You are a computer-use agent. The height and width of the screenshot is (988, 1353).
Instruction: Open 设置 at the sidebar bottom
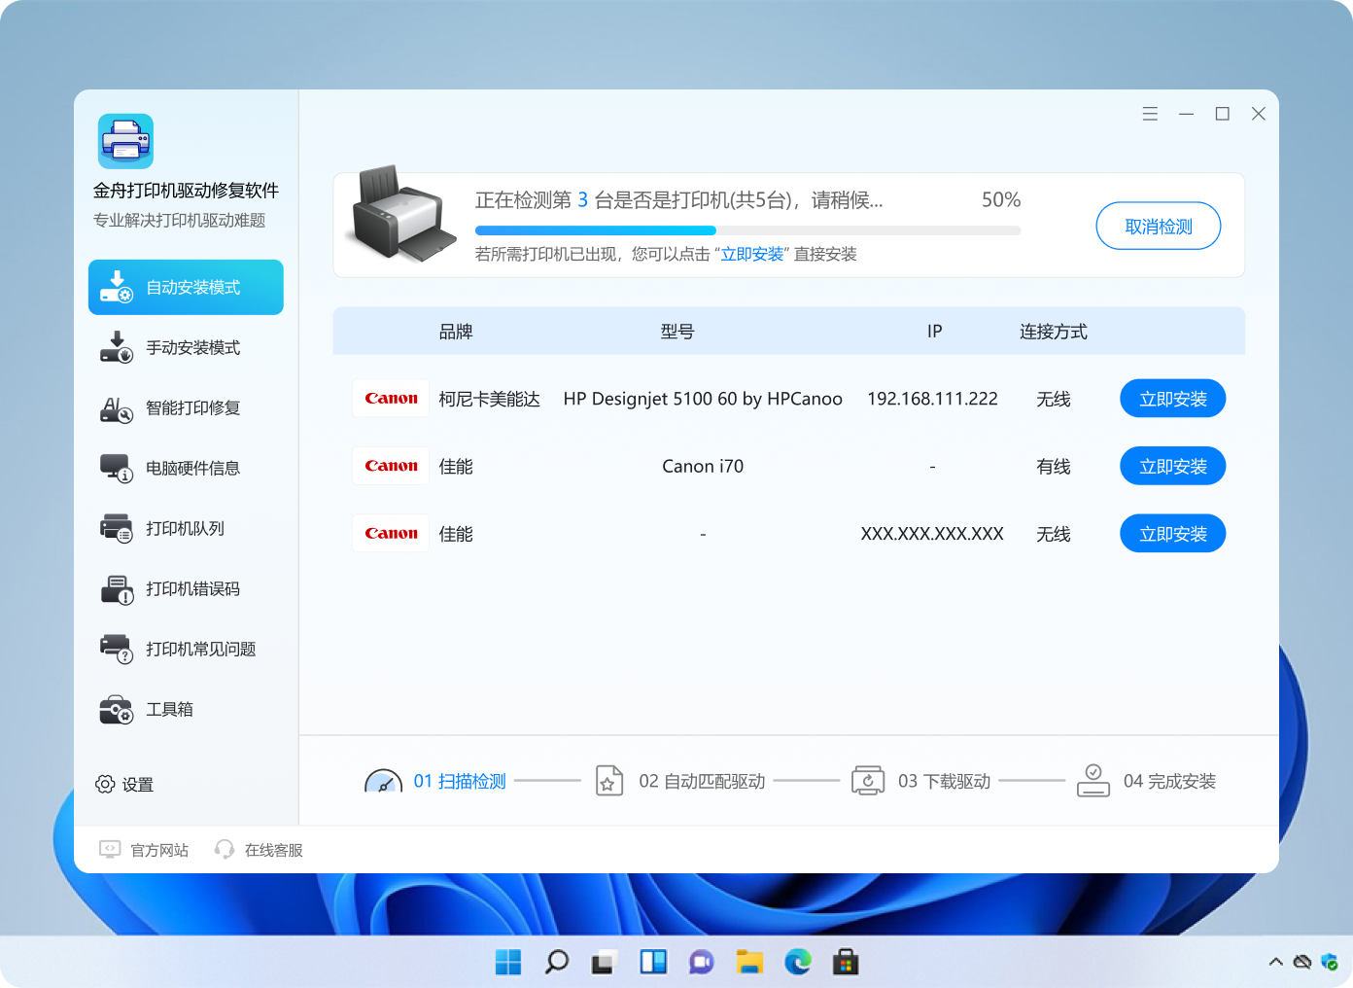[x=126, y=784]
